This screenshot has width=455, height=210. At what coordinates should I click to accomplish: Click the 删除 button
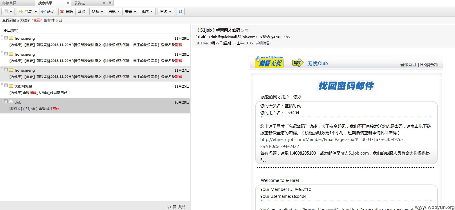[67, 12]
